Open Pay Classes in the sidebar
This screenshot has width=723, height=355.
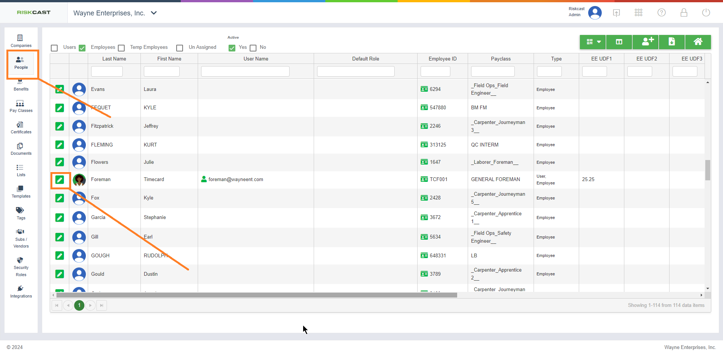21,106
